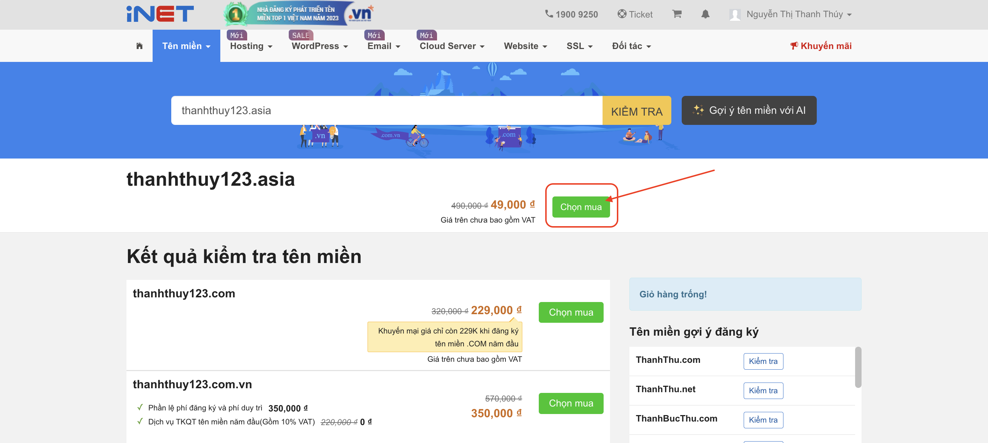Image resolution: width=988 pixels, height=443 pixels.
Task: Click Gợi ý tên miền với AI button
Action: click(x=749, y=110)
